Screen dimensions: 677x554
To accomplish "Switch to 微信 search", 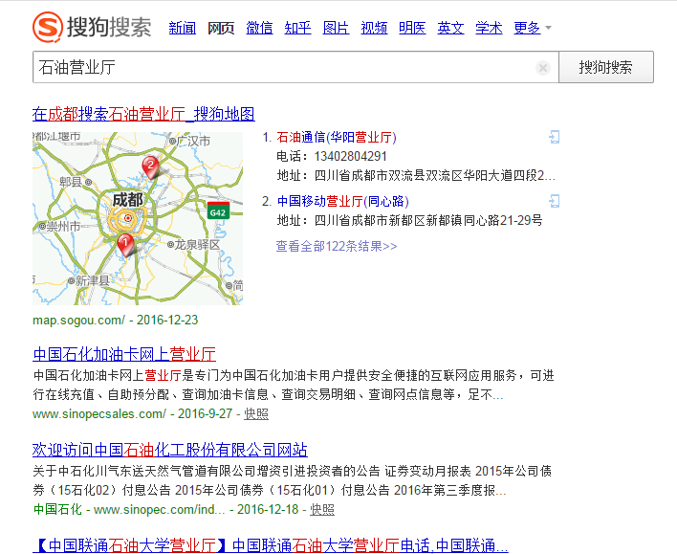I will 259,28.
